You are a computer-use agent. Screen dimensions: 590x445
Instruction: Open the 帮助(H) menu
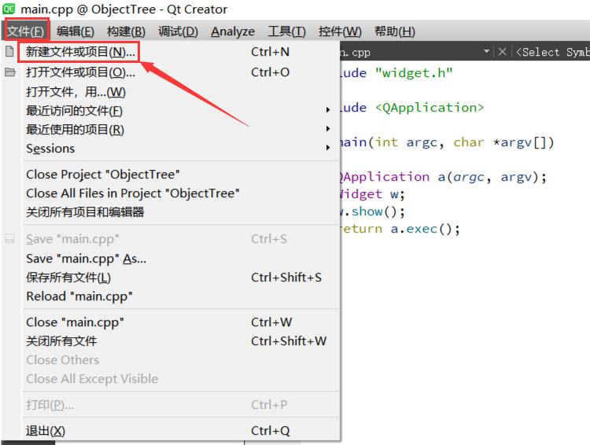pos(395,31)
